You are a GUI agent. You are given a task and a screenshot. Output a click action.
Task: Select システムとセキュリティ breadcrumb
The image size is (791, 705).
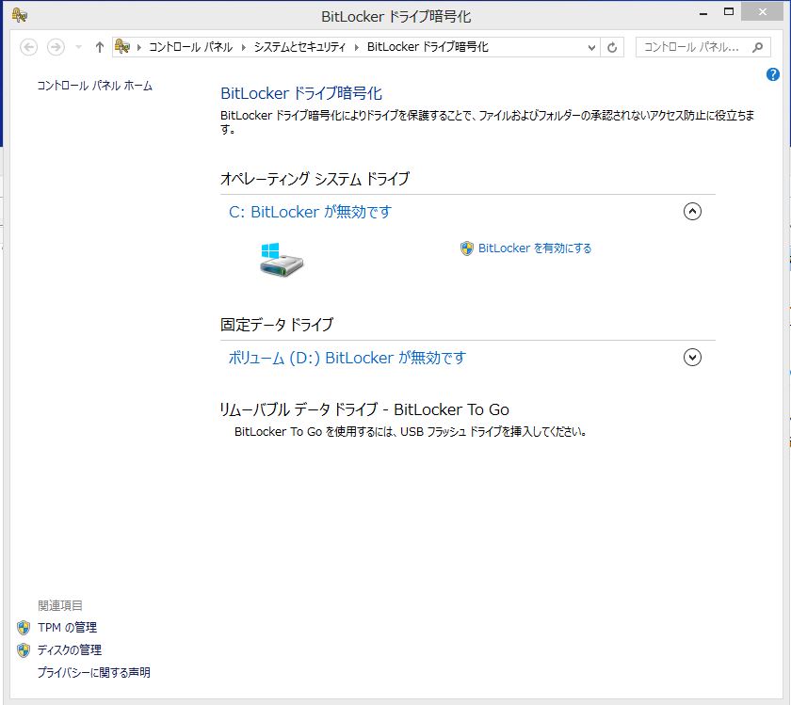point(299,47)
